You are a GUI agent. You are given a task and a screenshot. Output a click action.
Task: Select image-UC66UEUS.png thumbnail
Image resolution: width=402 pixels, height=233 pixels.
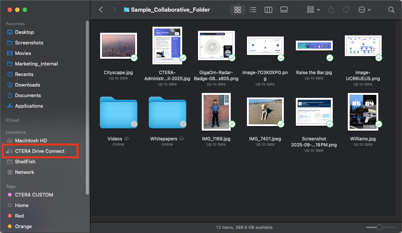[x=363, y=46]
